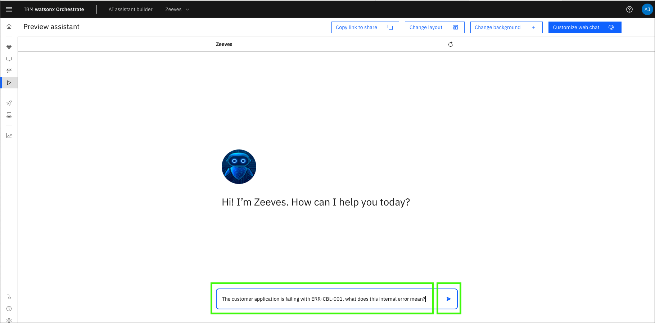Screen dimensions: 655x323
Task: Open the Environments hierarchy icon
Action: tap(9, 115)
